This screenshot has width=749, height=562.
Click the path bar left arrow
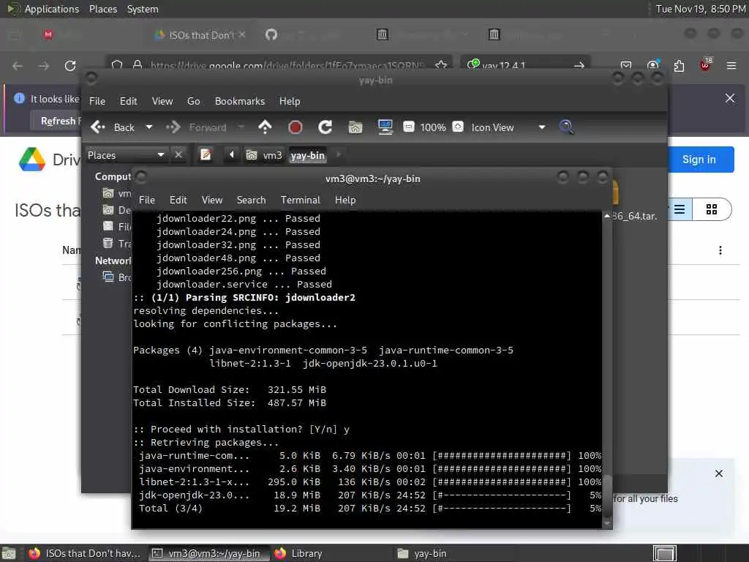click(232, 154)
